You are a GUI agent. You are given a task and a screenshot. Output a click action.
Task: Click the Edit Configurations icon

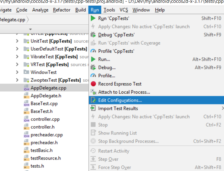[93, 100]
